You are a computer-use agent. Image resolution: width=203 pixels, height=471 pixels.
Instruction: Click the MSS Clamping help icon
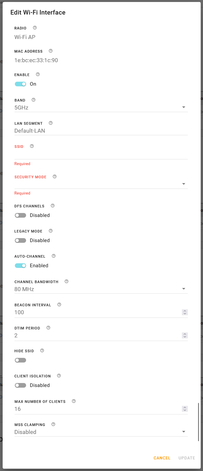pyautogui.click(x=53, y=424)
